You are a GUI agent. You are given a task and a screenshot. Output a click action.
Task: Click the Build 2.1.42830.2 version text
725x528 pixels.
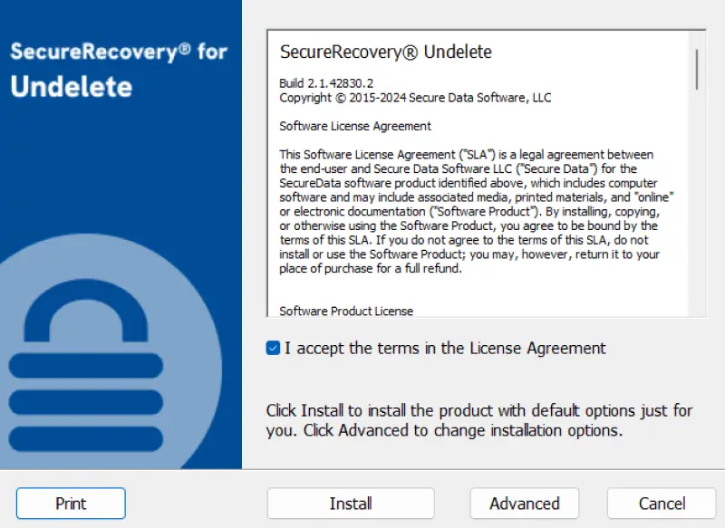click(x=323, y=83)
